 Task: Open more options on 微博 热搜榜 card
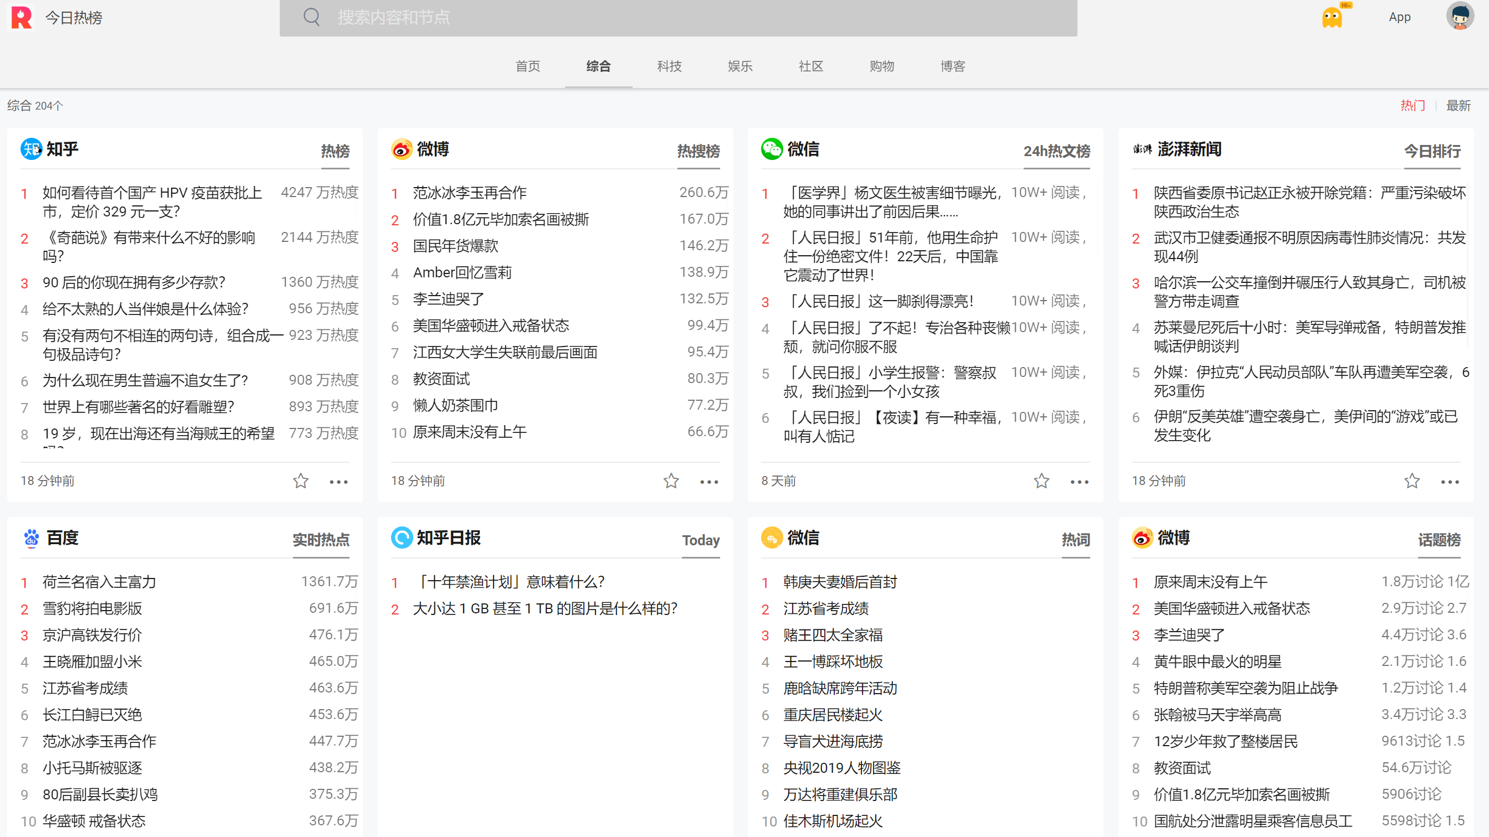tap(709, 482)
